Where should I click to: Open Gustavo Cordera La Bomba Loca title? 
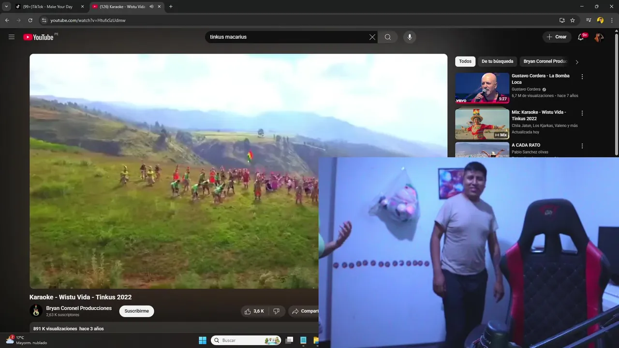[x=541, y=79]
